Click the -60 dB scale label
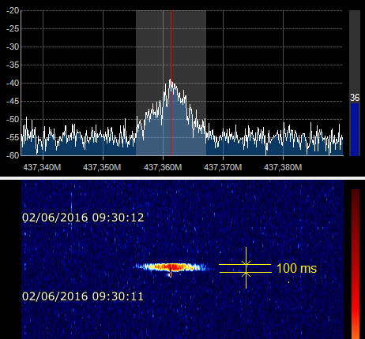This screenshot has width=365, height=339. pos(13,155)
